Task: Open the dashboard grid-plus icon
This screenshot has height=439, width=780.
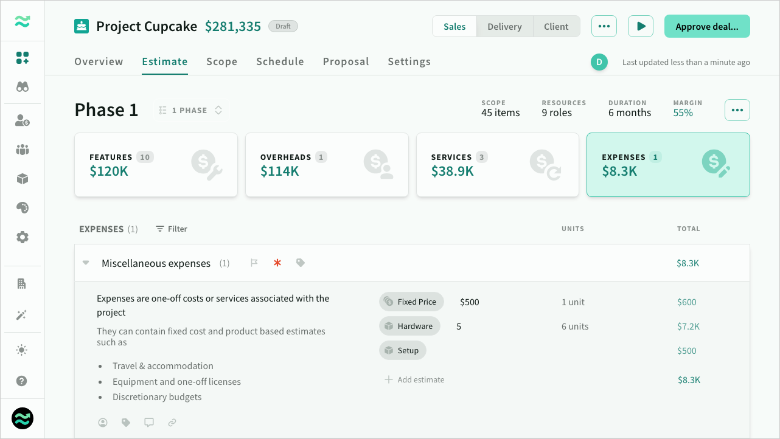Action: (x=23, y=58)
